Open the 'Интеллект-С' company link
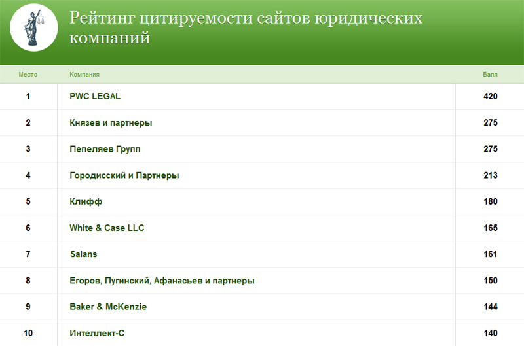 coord(97,334)
